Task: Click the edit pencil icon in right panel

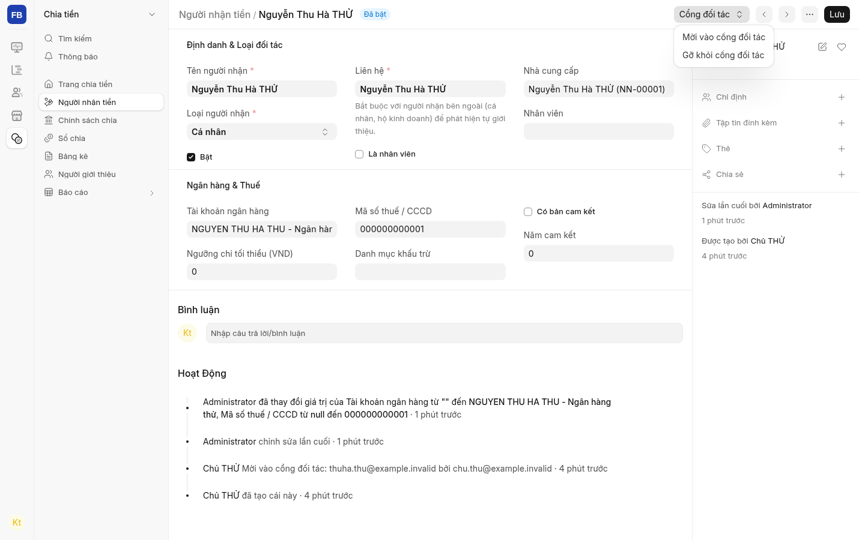Action: tap(822, 47)
